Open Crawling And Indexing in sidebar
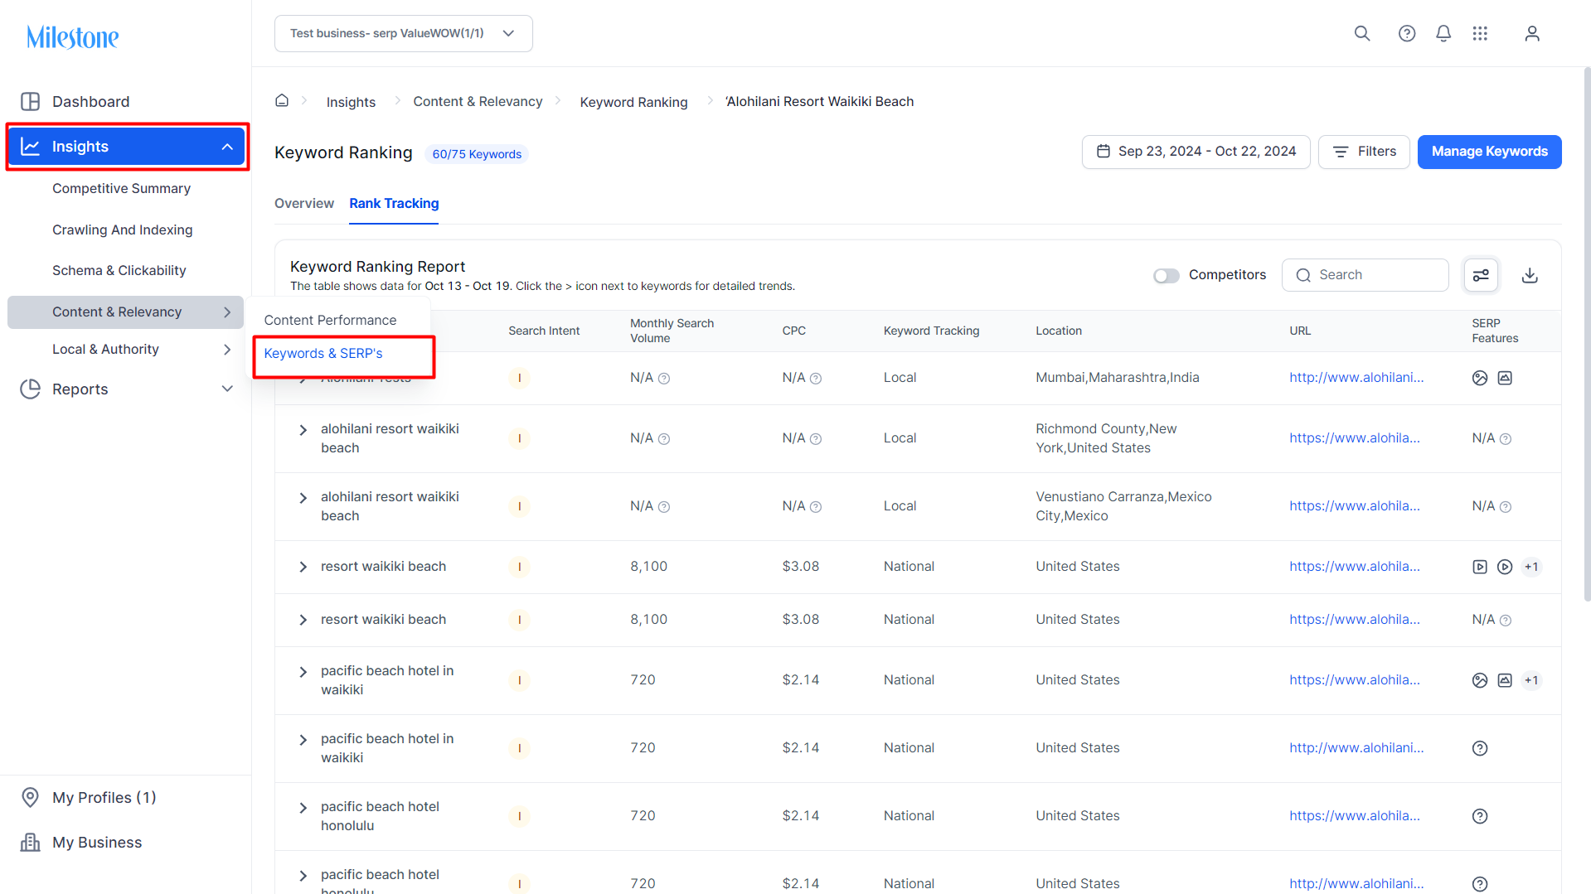The image size is (1591, 894). [122, 230]
